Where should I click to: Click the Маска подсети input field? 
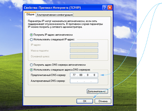[x=84, y=51]
